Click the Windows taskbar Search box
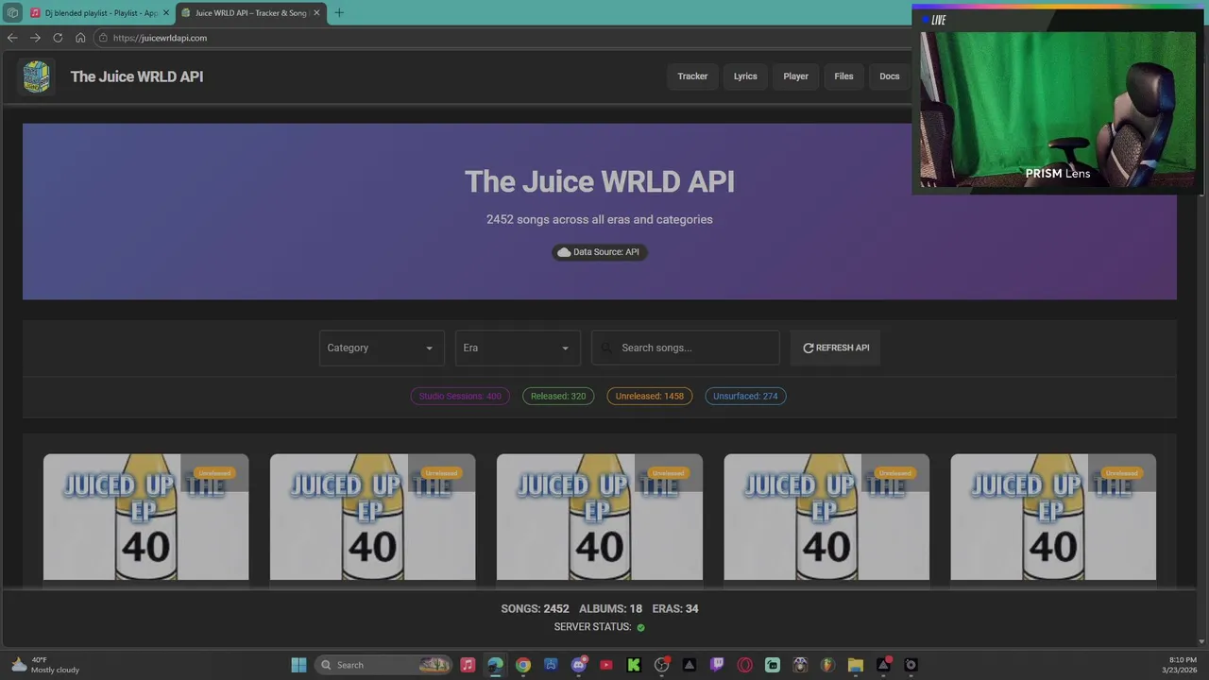 pos(383,665)
